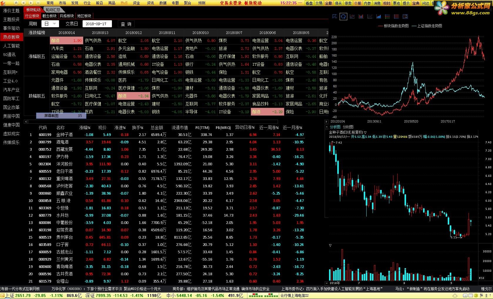Click the 板块指数走势图 legend entry
493x299 pixels.
393,26
